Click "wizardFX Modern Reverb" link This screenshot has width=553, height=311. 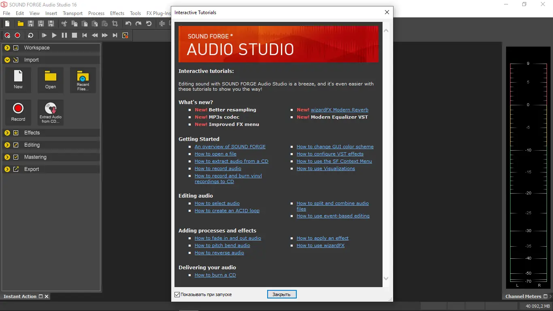(x=340, y=110)
